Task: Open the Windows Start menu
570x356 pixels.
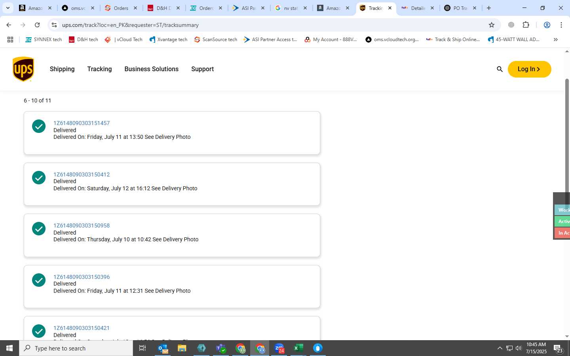Action: (9, 348)
